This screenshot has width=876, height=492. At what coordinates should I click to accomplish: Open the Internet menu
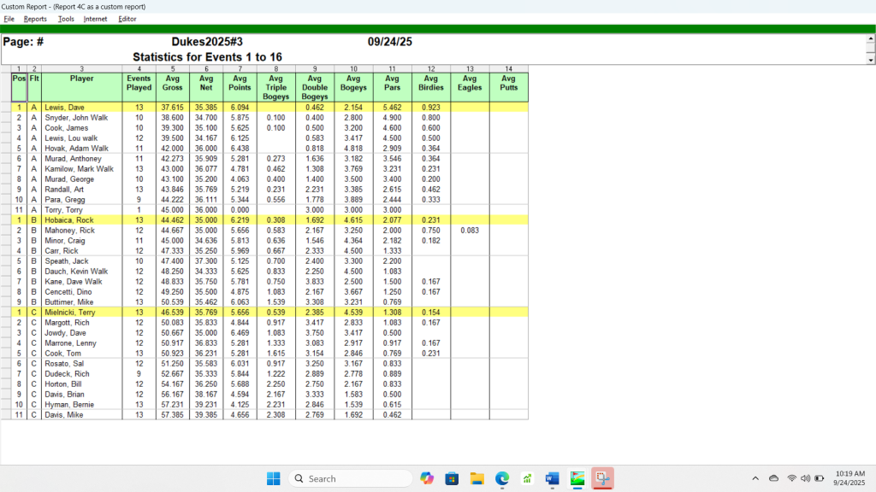pyautogui.click(x=95, y=19)
